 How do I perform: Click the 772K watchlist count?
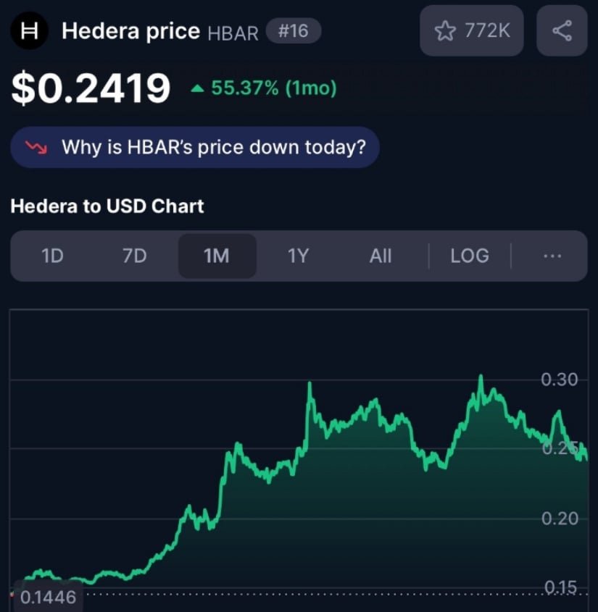(x=488, y=30)
